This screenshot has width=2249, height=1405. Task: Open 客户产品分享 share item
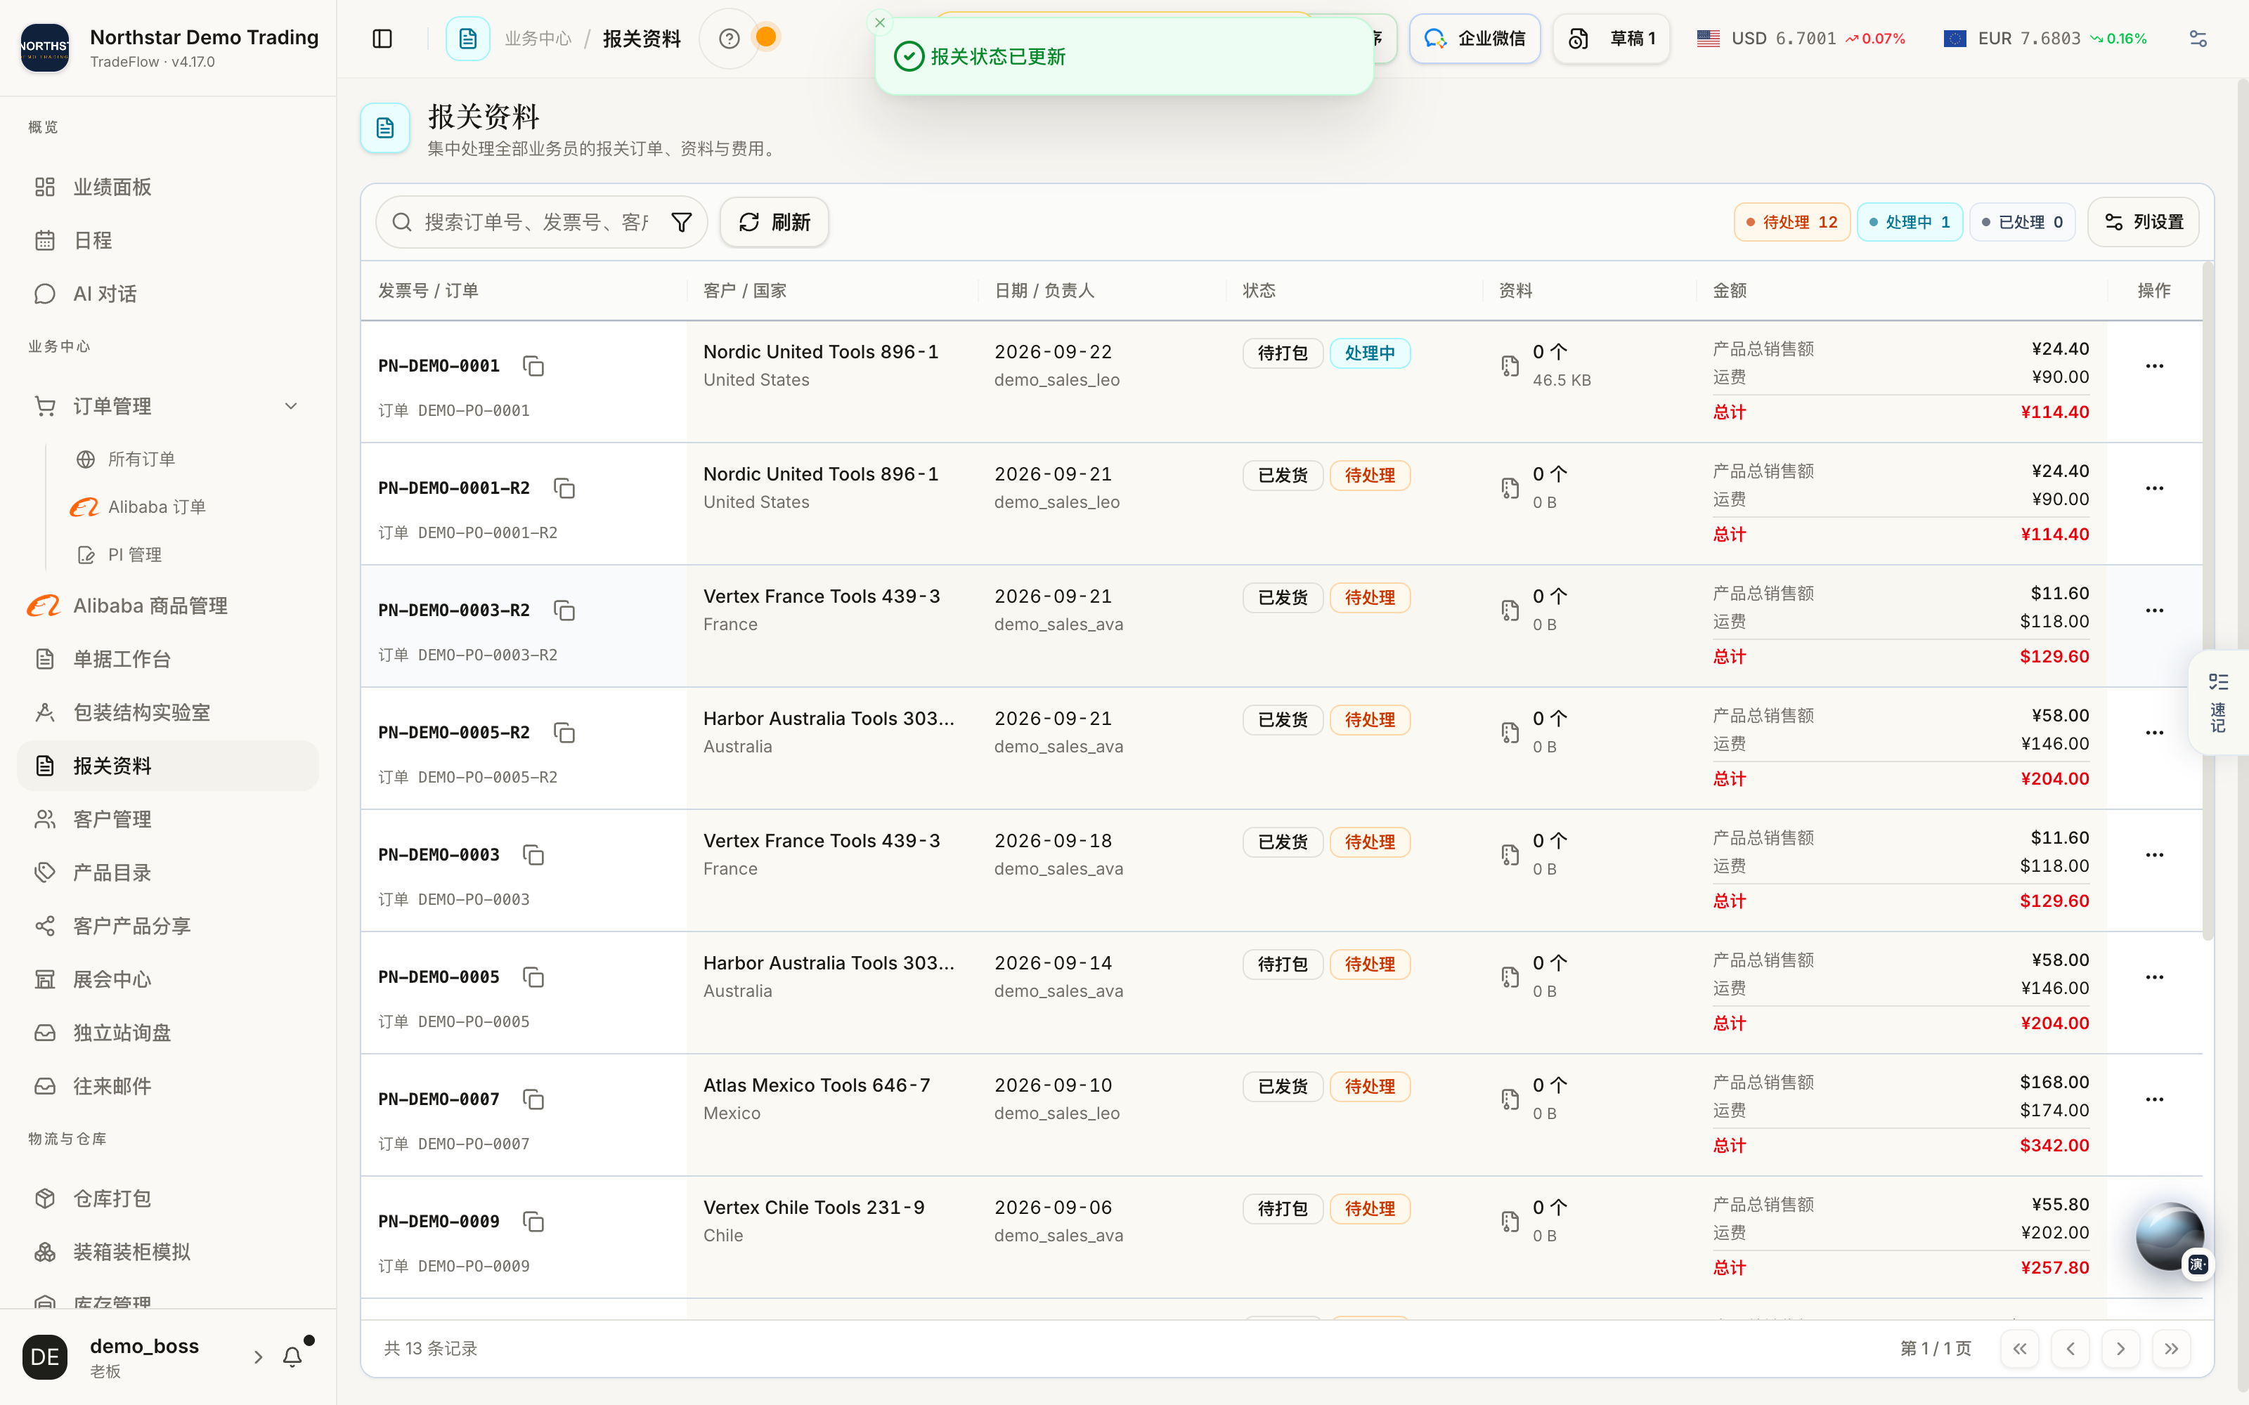tap(168, 927)
